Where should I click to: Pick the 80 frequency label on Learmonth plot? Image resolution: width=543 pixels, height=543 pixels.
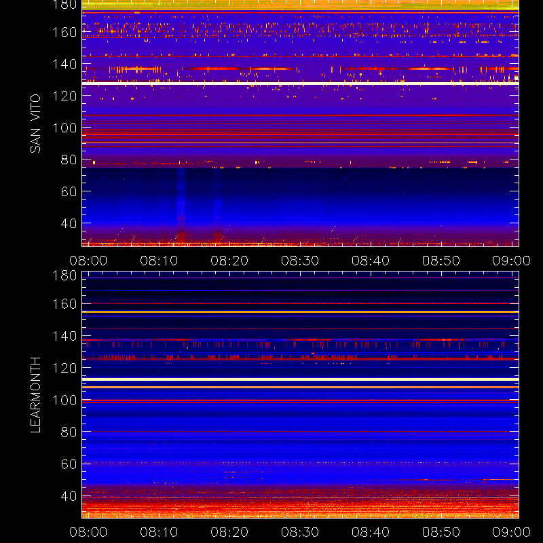point(69,432)
